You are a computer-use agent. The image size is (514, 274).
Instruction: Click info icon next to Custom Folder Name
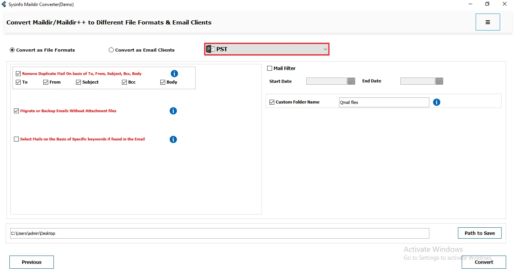[436, 102]
